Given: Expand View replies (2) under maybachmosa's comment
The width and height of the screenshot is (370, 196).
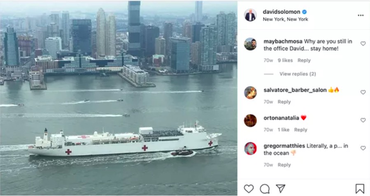Looking at the screenshot, I should [298, 74].
